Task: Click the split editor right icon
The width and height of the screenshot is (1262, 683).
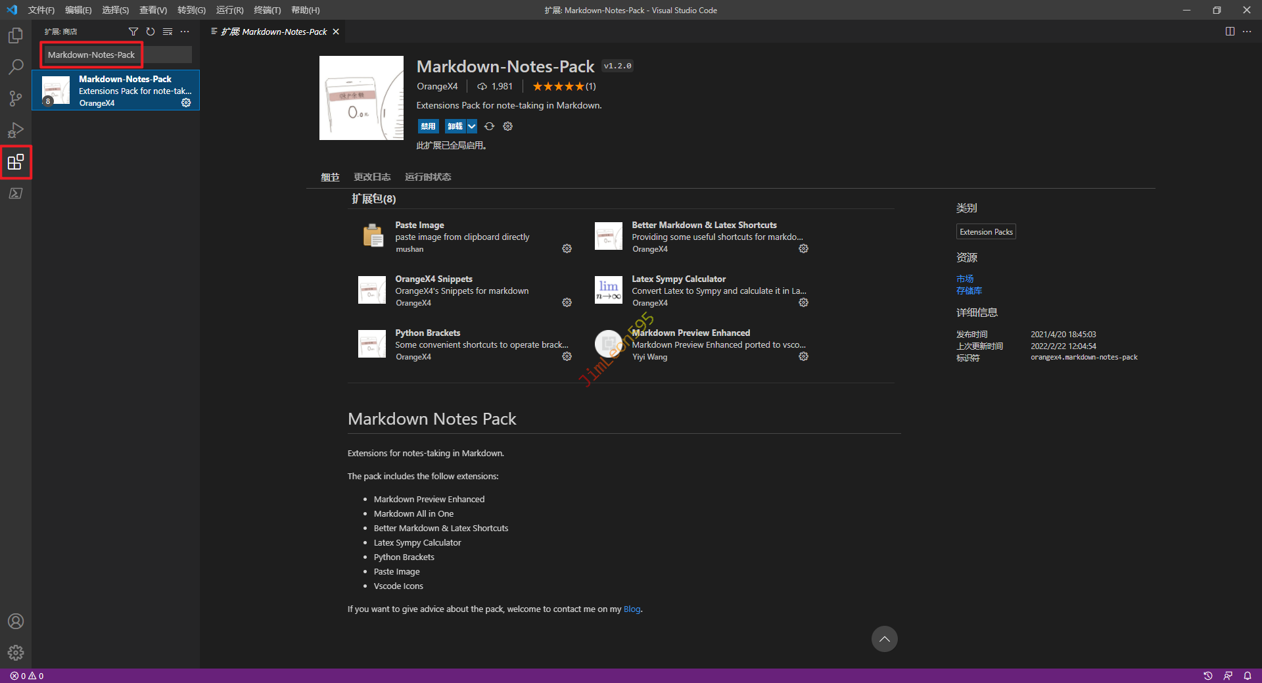Action: click(1230, 32)
